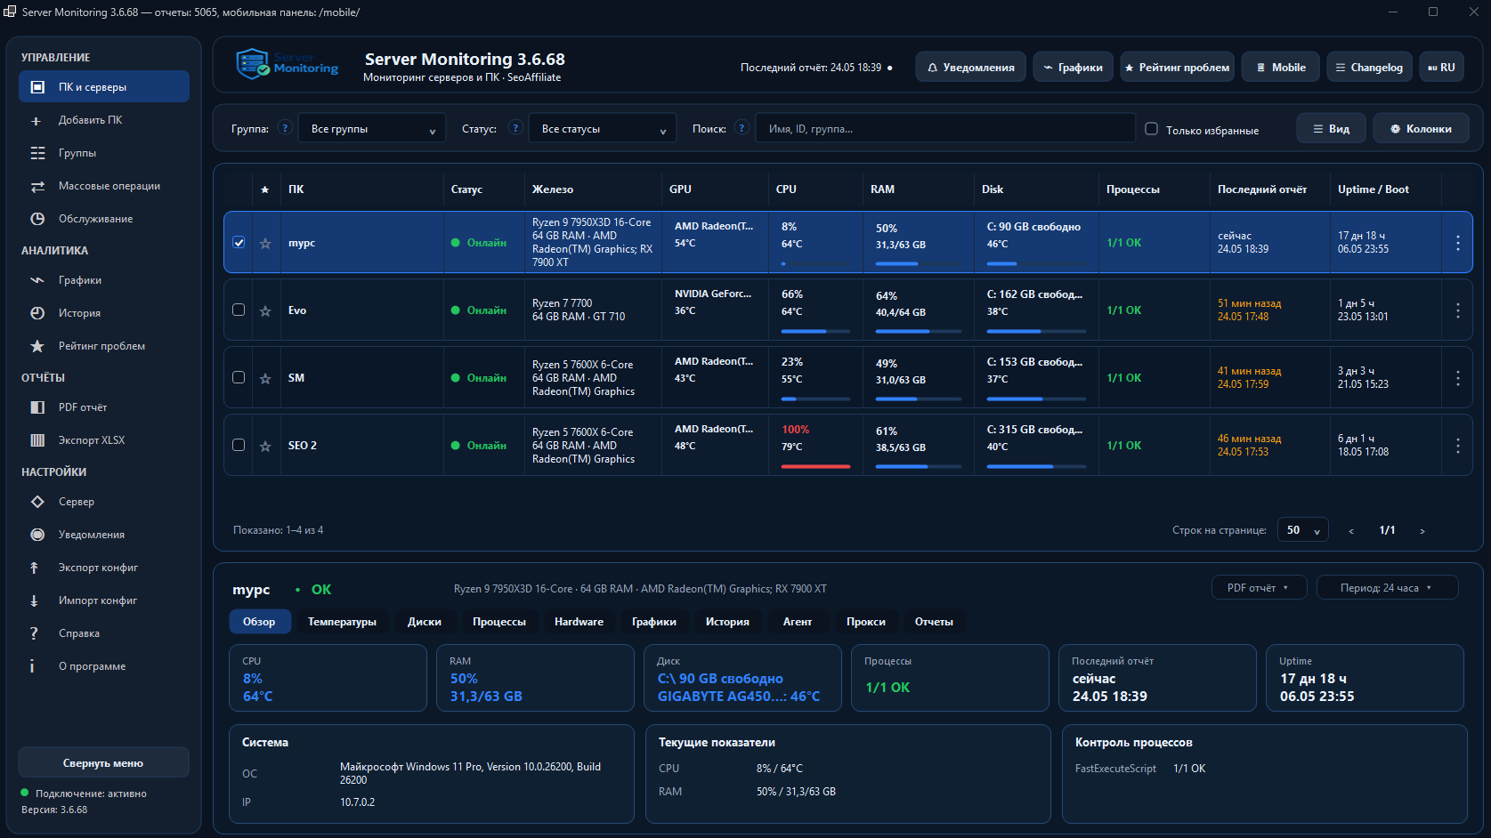Open the Все группы dropdown

coord(372,129)
